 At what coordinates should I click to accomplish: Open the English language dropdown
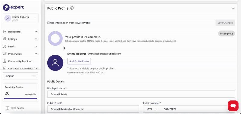coord(20,76)
